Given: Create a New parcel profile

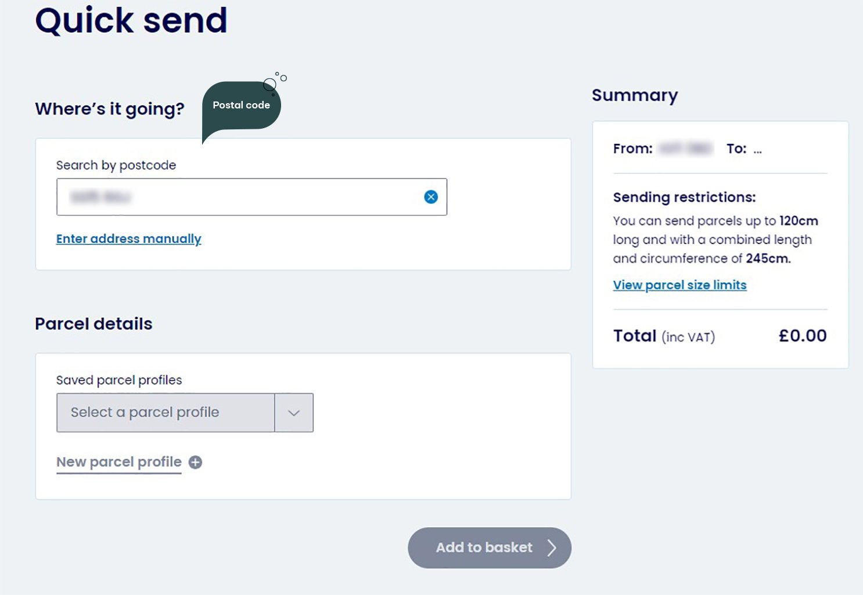Looking at the screenshot, I should tap(119, 462).
